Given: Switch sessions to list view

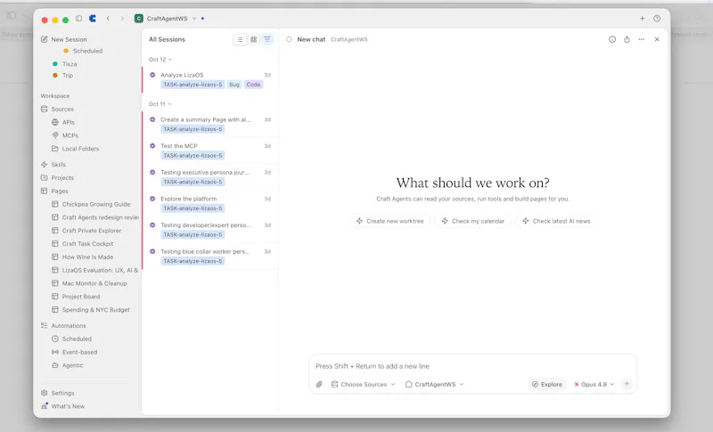Looking at the screenshot, I should pos(240,39).
